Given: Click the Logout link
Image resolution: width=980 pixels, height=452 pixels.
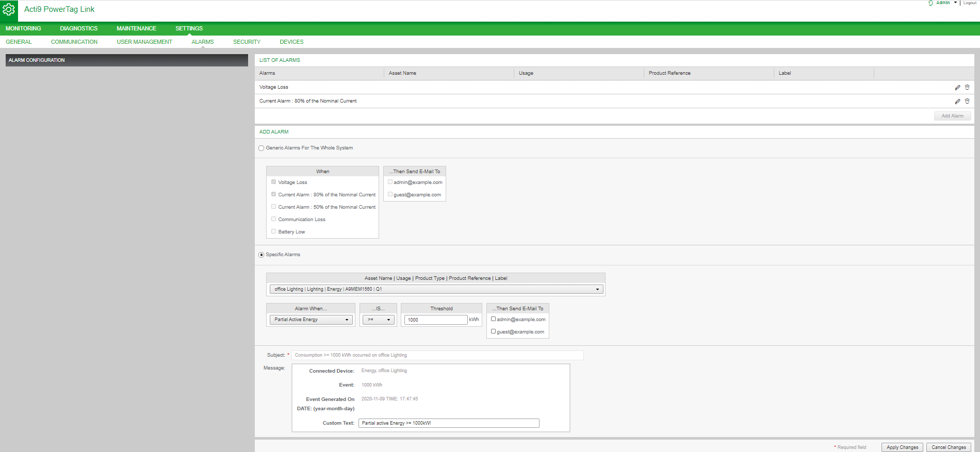Looking at the screenshot, I should click(x=970, y=3).
